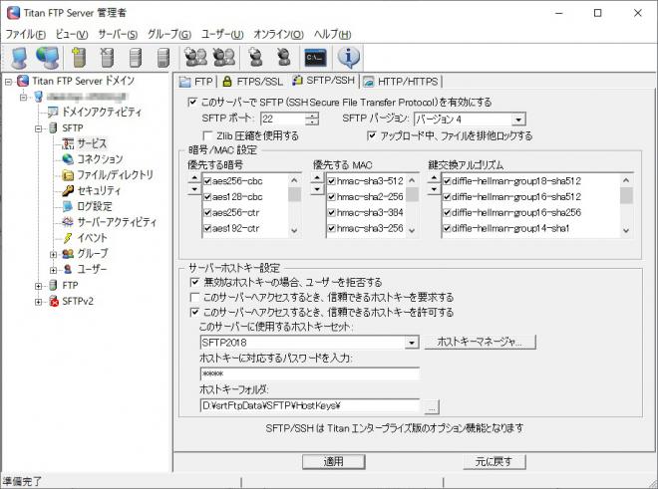658x489 pixels.
Task: Click the information bubble toolbar icon
Action: pyautogui.click(x=349, y=58)
